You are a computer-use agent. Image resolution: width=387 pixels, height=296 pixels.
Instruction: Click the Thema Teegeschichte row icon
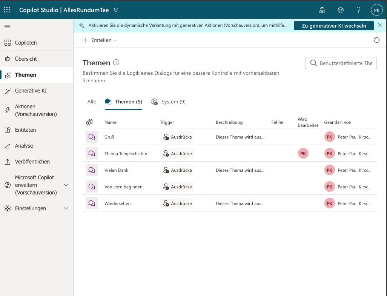pyautogui.click(x=92, y=153)
